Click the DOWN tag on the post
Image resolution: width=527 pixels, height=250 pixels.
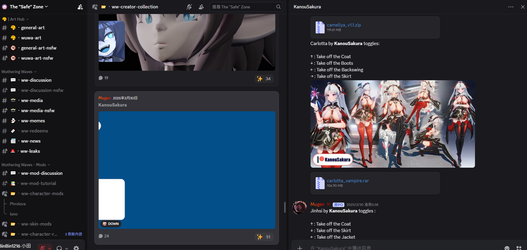click(x=111, y=224)
